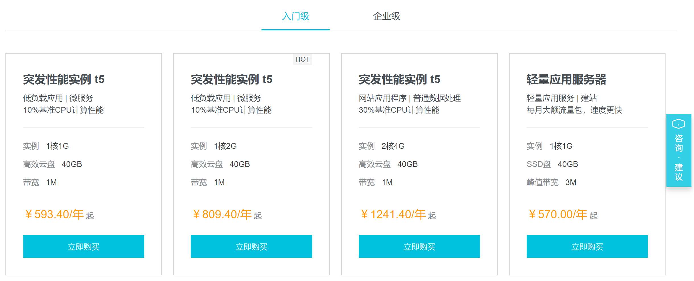
Task: Click the 网站应用程序 | 普通数据处理 description
Action: click(410, 98)
